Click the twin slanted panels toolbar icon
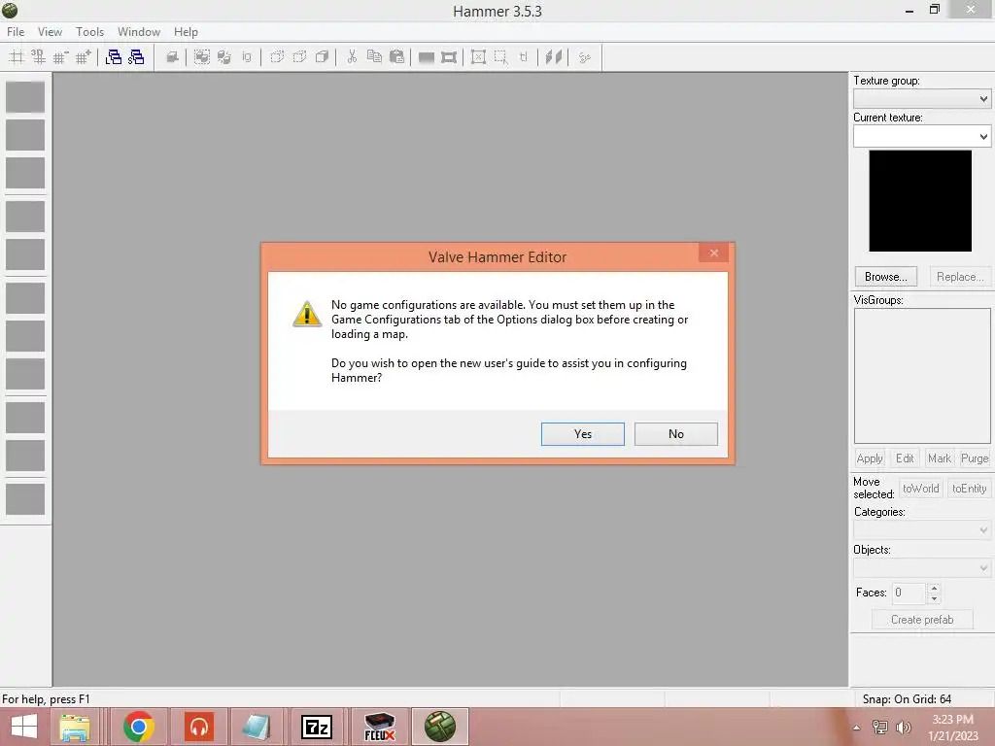The image size is (995, 746). (553, 57)
